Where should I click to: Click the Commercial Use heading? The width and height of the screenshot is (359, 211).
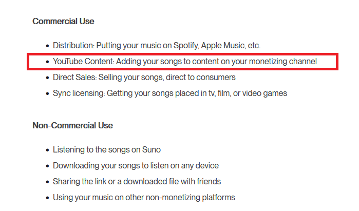(63, 21)
